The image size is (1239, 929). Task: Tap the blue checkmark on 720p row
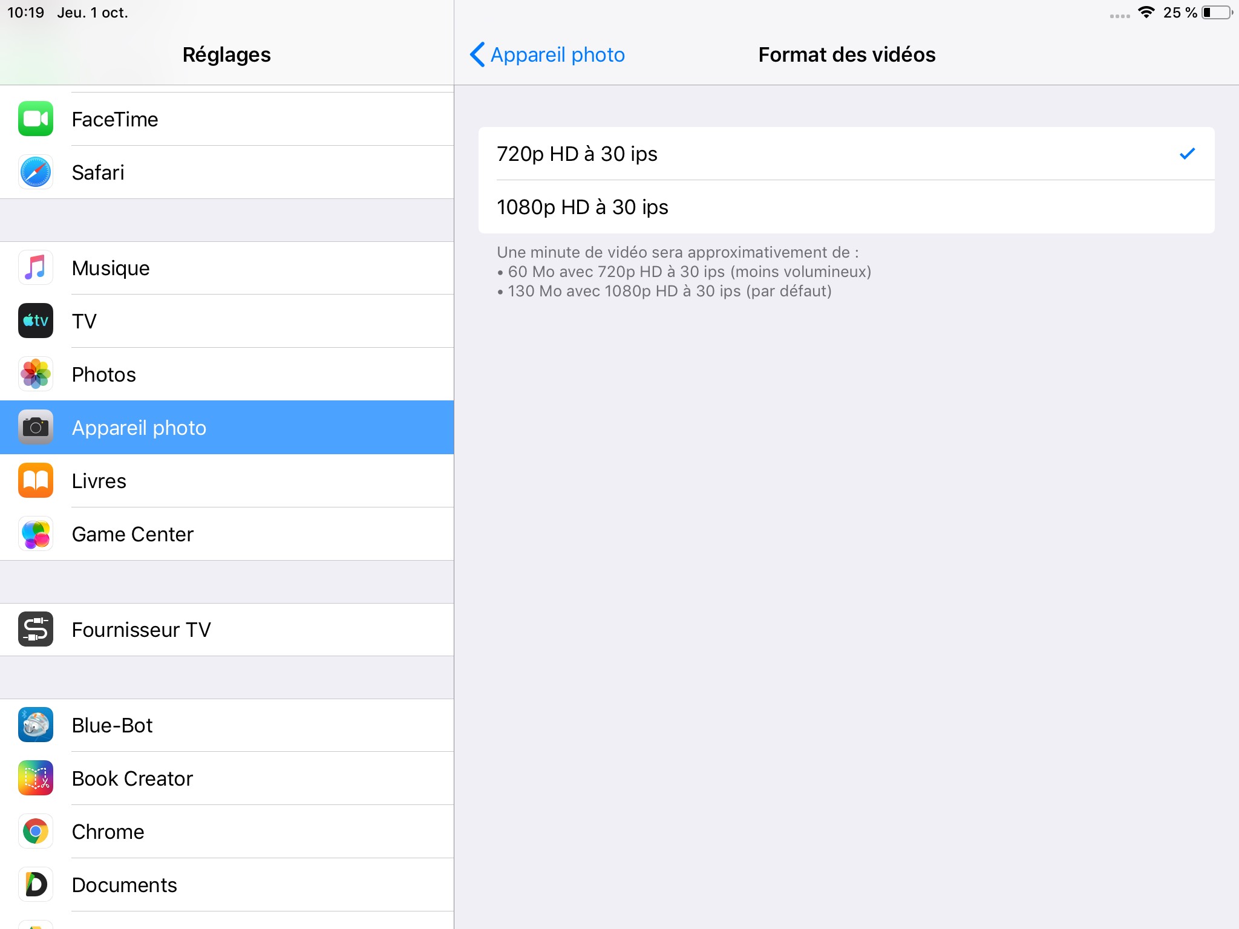click(1187, 154)
